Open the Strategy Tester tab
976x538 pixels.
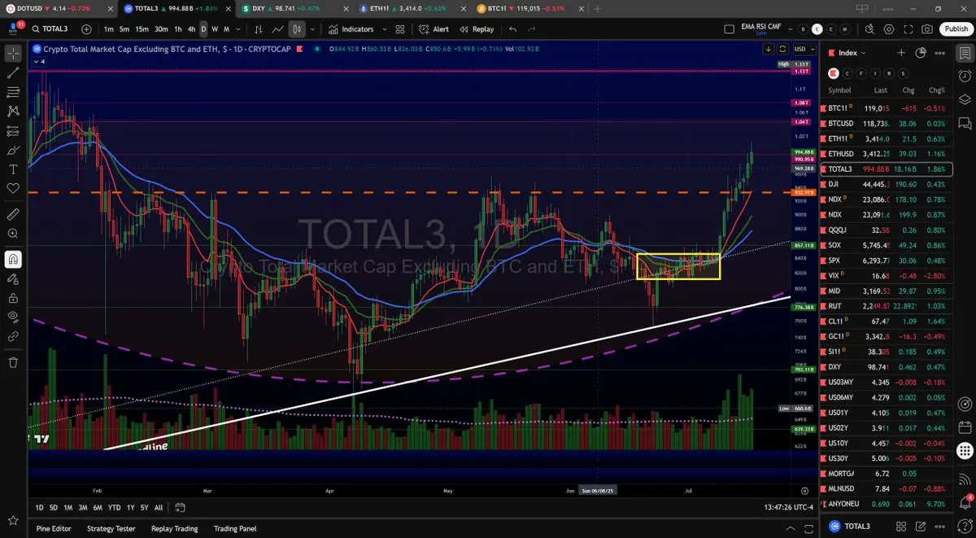tap(111, 528)
